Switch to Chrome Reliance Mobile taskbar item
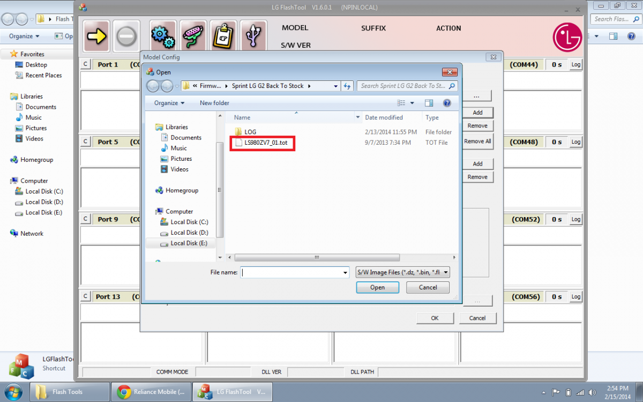This screenshot has width=643, height=402. pyautogui.click(x=151, y=392)
